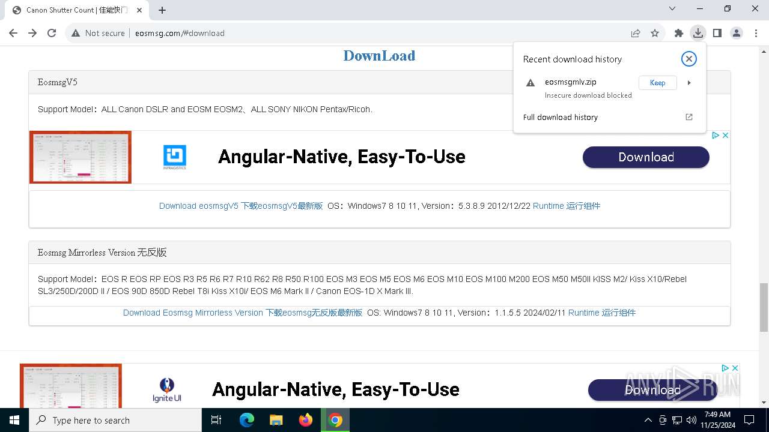Reload the current page
Image resolution: width=769 pixels, height=432 pixels.
pos(52,33)
